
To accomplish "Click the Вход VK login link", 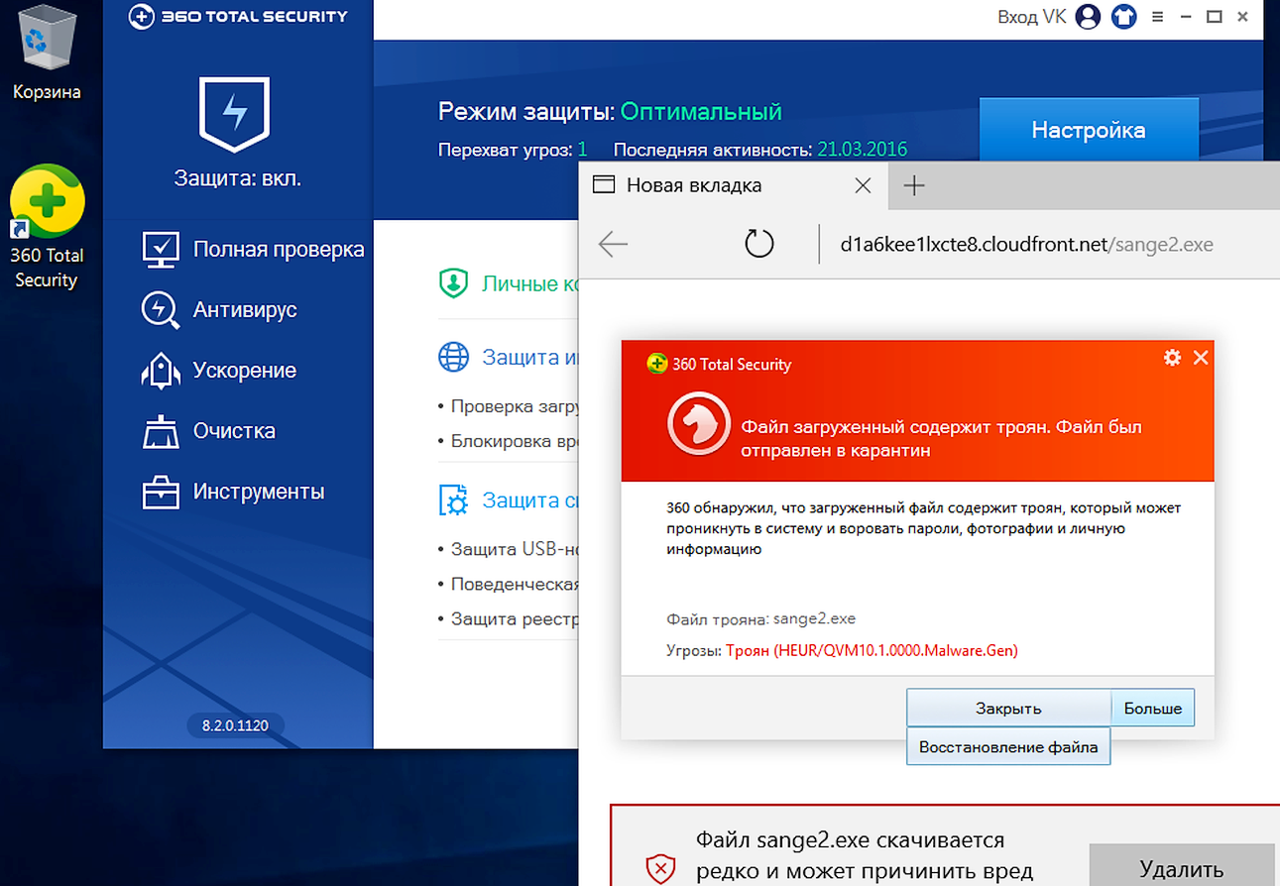I will pos(1031,17).
